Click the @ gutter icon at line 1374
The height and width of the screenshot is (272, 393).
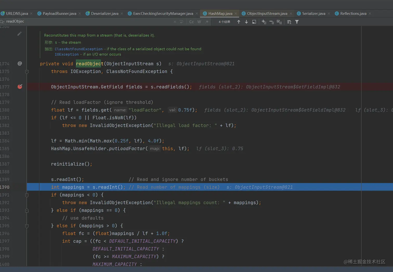20,63
